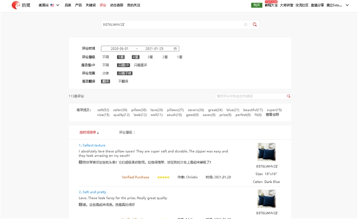
Task: Filter reviews by keyword color(38)
Action: 120,110
